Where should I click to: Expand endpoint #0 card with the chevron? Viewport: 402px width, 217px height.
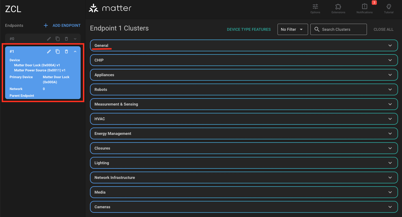tap(75, 39)
